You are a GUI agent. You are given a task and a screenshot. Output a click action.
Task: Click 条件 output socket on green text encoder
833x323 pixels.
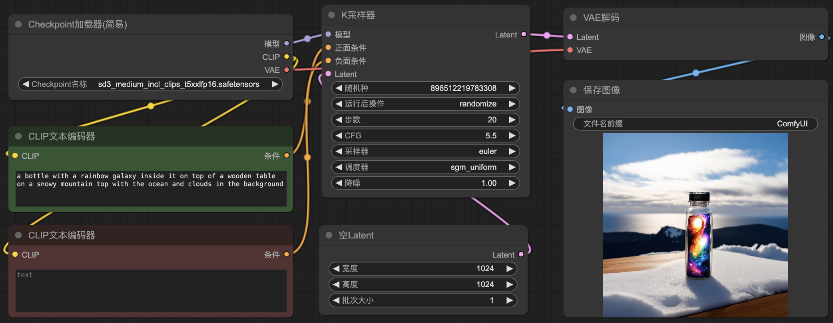click(287, 156)
